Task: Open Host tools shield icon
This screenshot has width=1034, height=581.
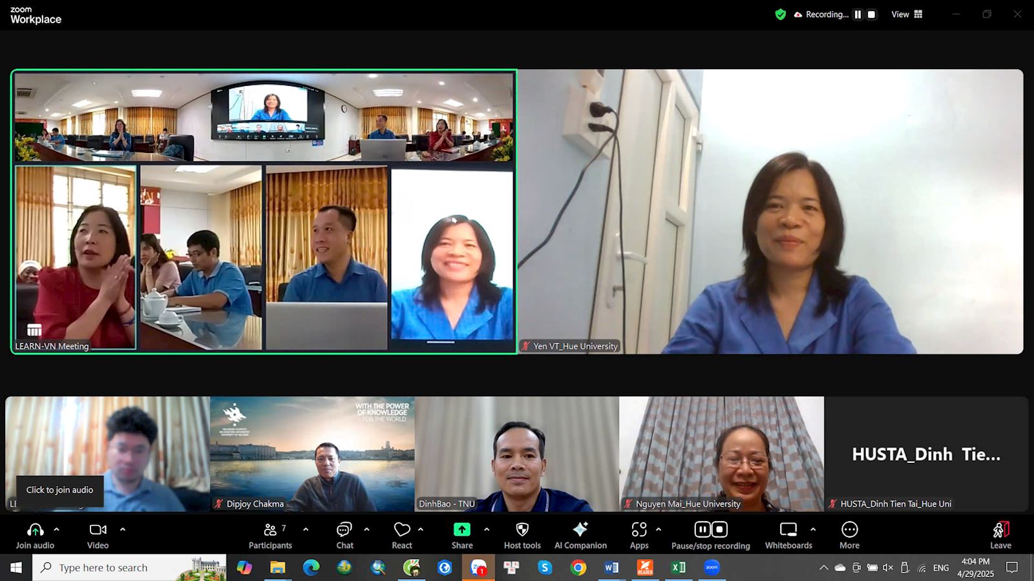Action: click(x=522, y=535)
